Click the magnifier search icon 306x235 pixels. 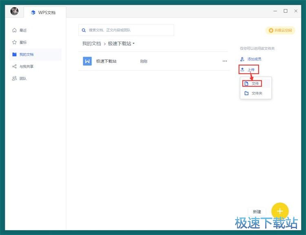[x=84, y=31]
